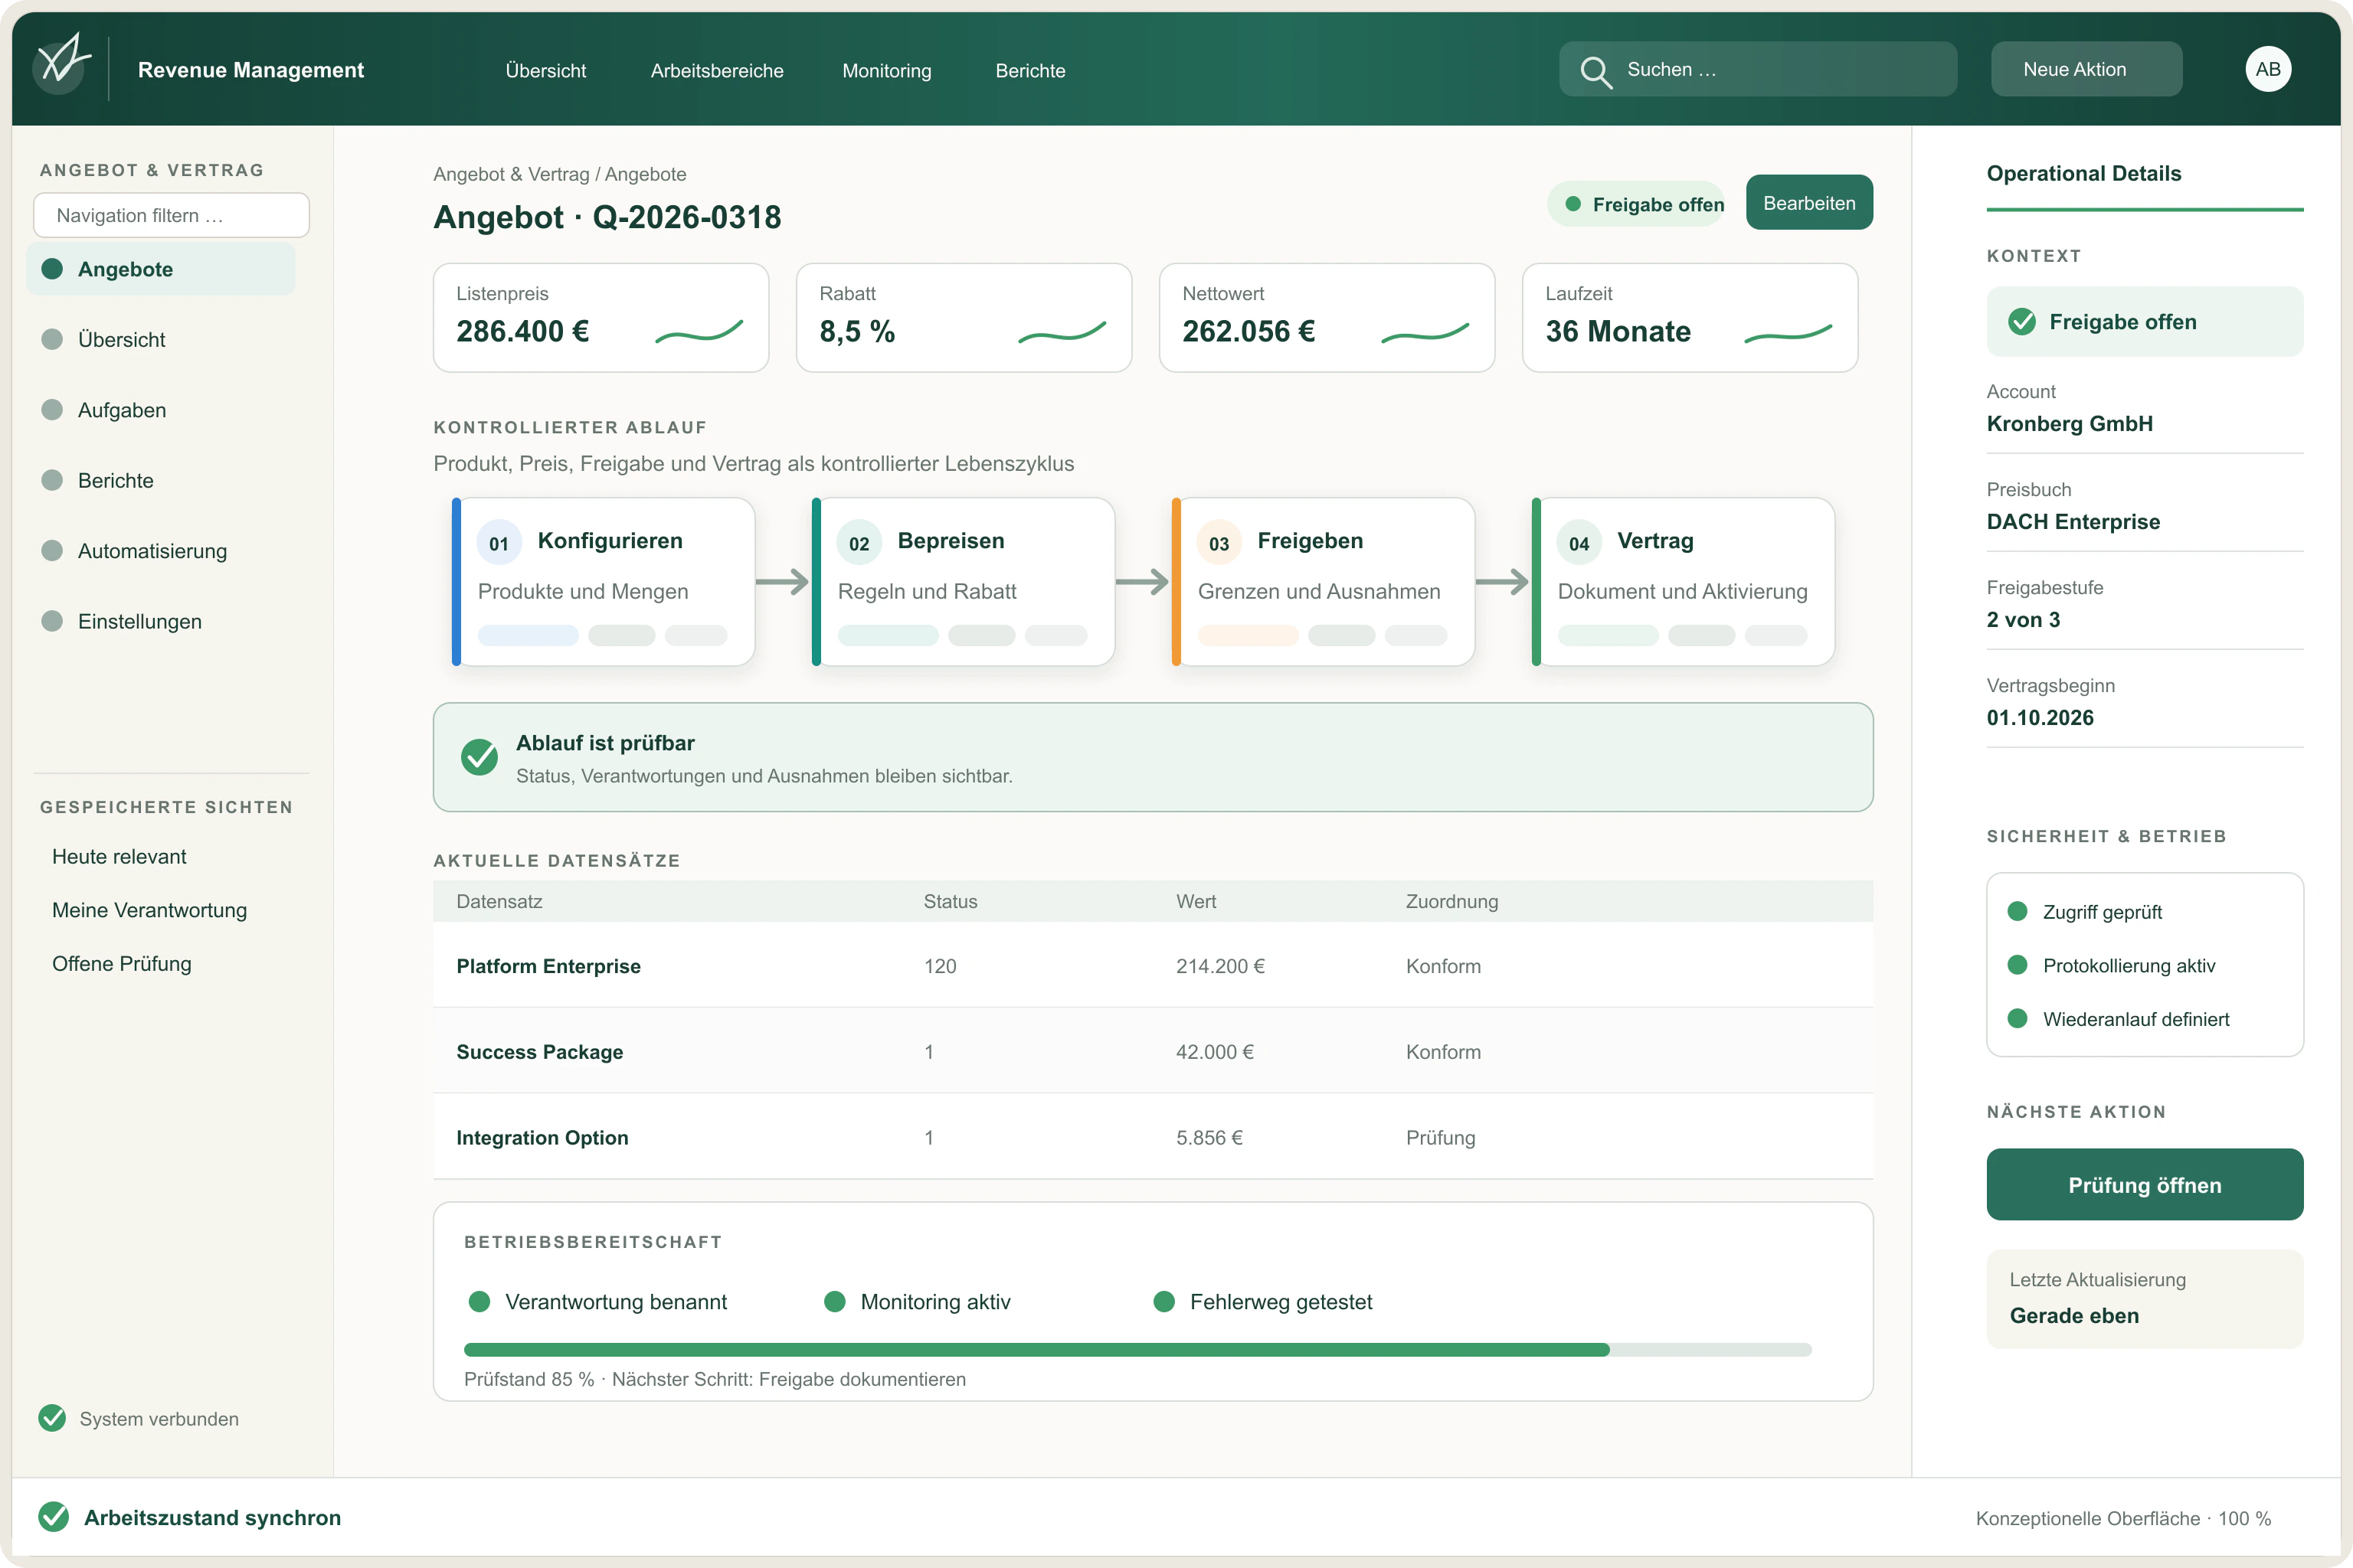This screenshot has height=1568, width=2353.
Task: Expand the Platform Enterprise row
Action: coord(1153,965)
